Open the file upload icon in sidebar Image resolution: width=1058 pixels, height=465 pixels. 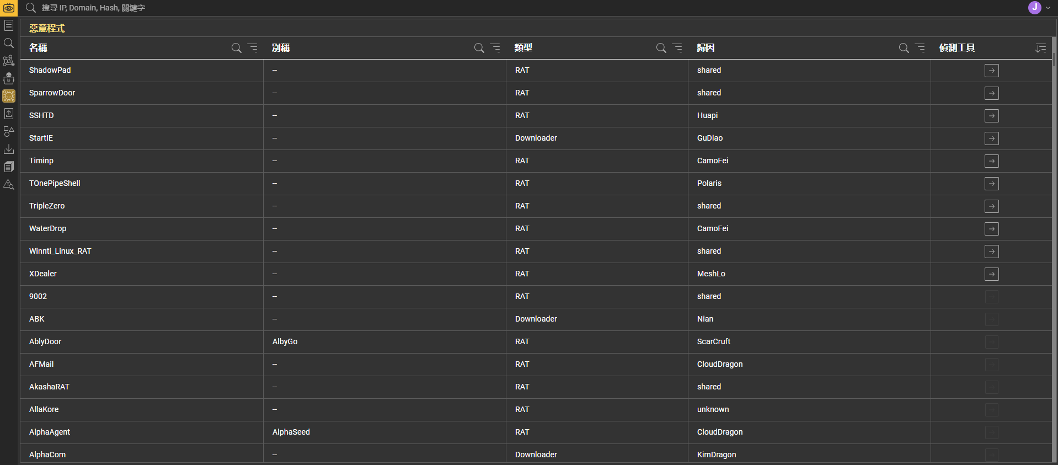pos(9,114)
